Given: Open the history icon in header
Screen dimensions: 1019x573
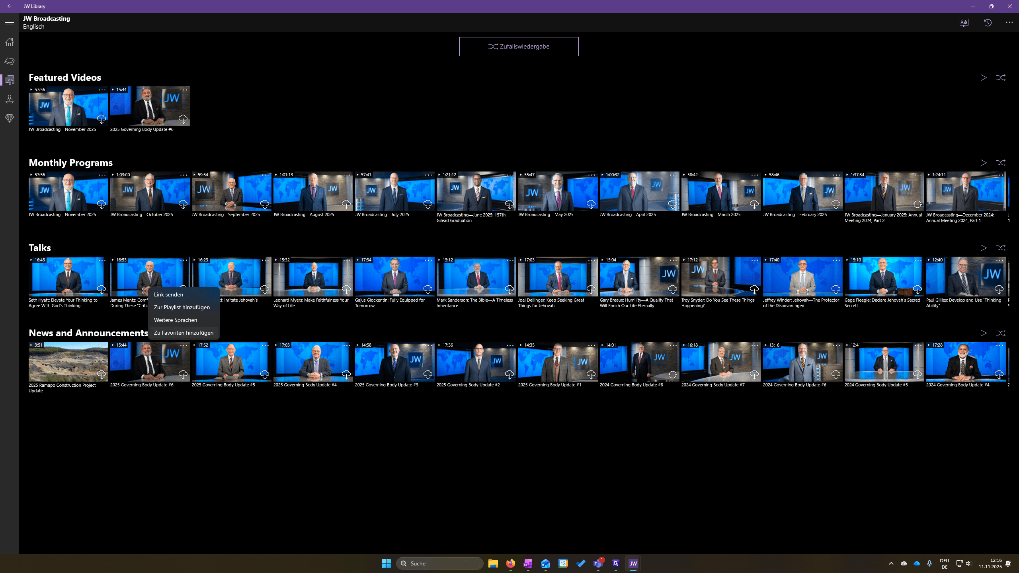Looking at the screenshot, I should pos(988,23).
